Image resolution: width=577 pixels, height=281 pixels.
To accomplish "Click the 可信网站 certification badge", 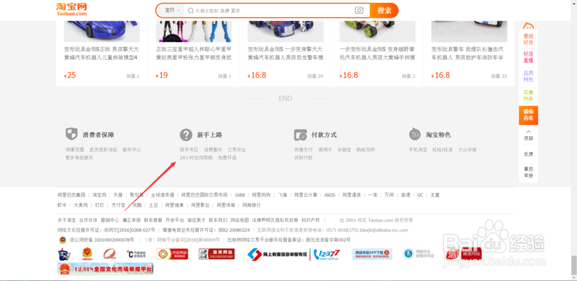I will pos(172,254).
